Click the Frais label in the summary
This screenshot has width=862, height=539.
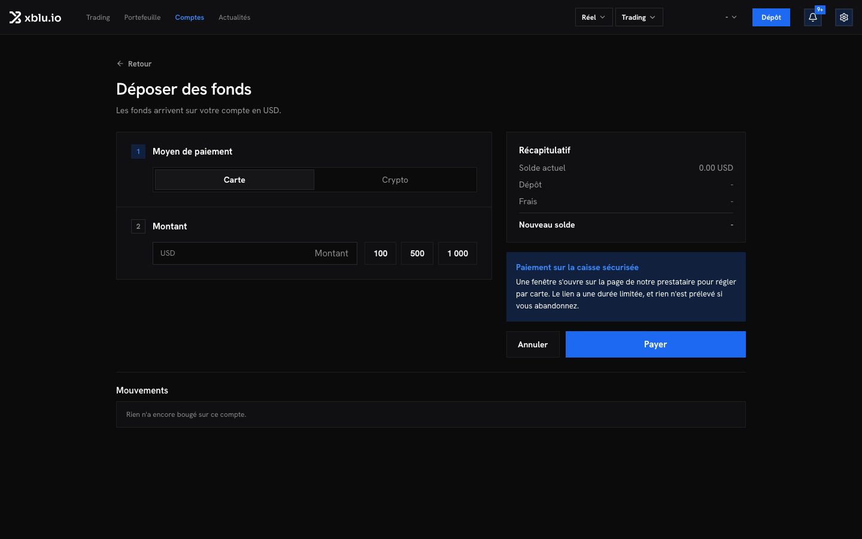pyautogui.click(x=528, y=201)
